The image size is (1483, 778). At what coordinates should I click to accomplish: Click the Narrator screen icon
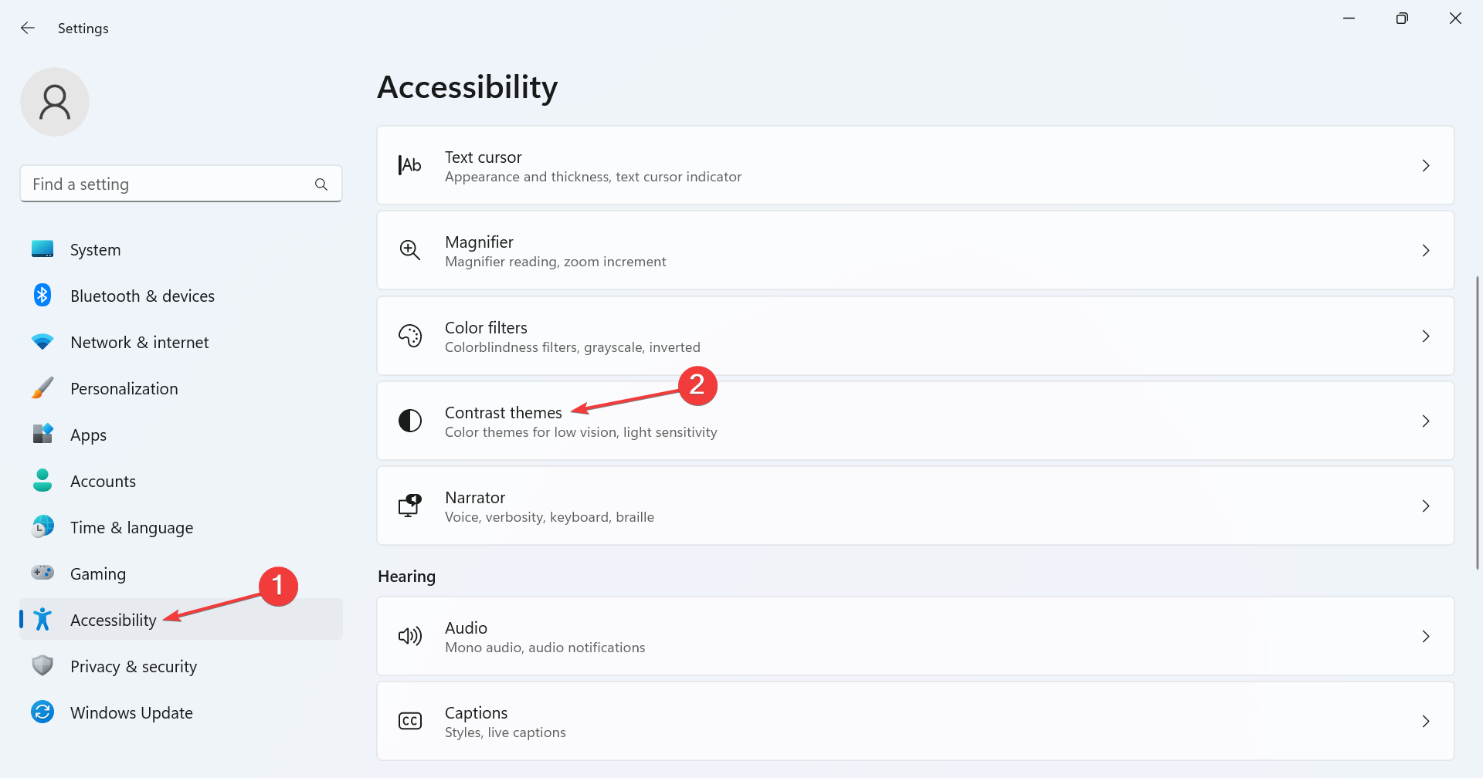(409, 506)
